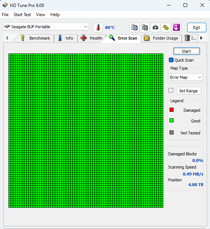Viewport: 210px width, 229px height.
Task: Show more tabs with the right arrow
Action: click(201, 38)
